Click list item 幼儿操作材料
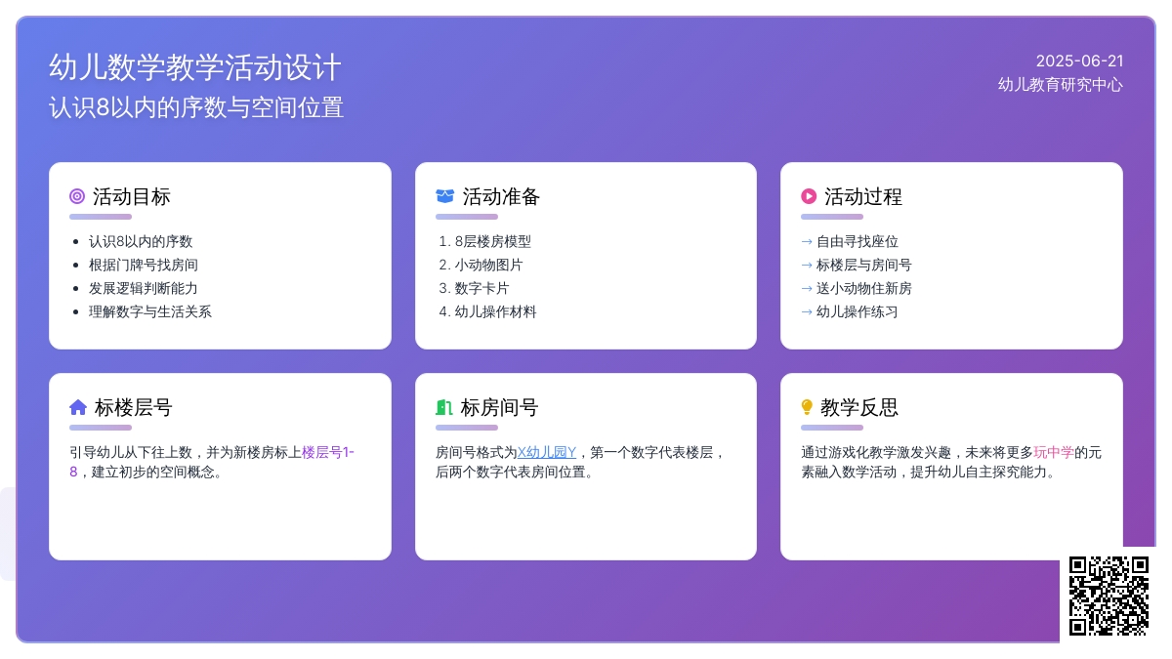Viewport: 1172px width, 659px height. click(x=496, y=311)
